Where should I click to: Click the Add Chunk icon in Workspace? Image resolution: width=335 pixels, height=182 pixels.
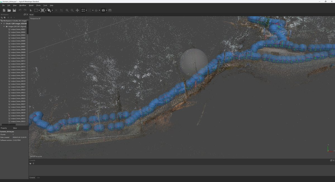2,18
